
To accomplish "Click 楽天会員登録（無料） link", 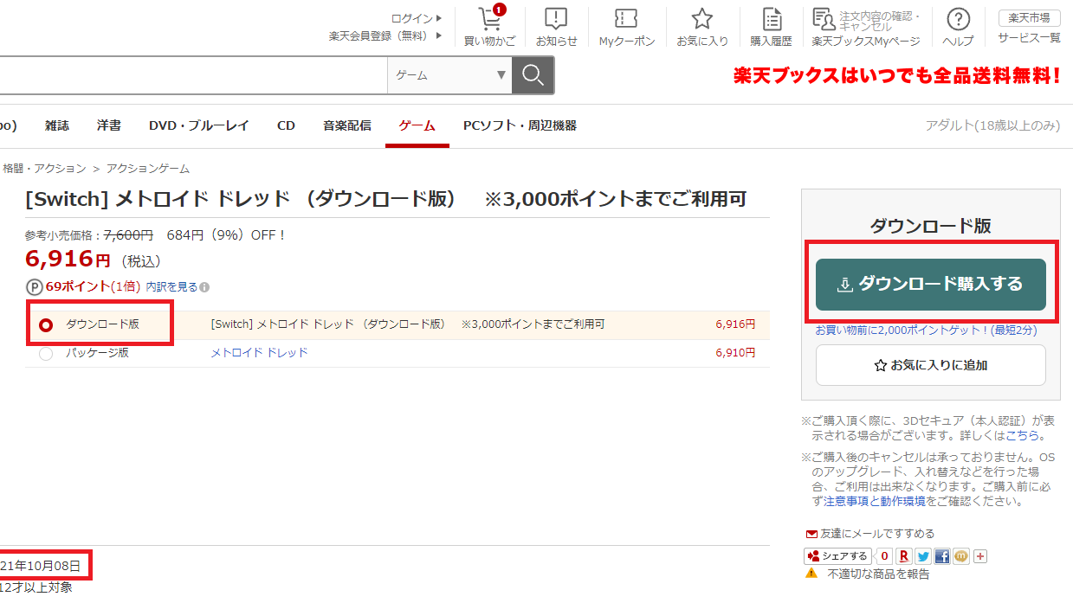I will [385, 35].
